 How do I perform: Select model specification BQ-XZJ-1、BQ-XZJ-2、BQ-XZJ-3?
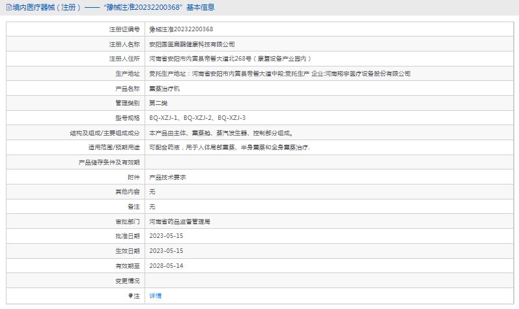(197, 118)
